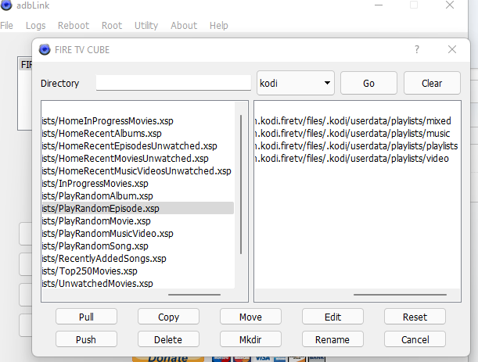Select PlayRandomMovie.xsp file

pos(138,221)
